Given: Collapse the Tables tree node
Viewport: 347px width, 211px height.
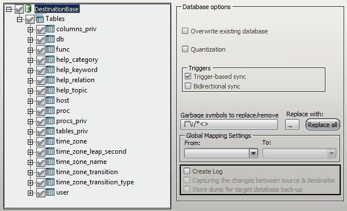Looking at the screenshot, I should pyautogui.click(x=19, y=19).
